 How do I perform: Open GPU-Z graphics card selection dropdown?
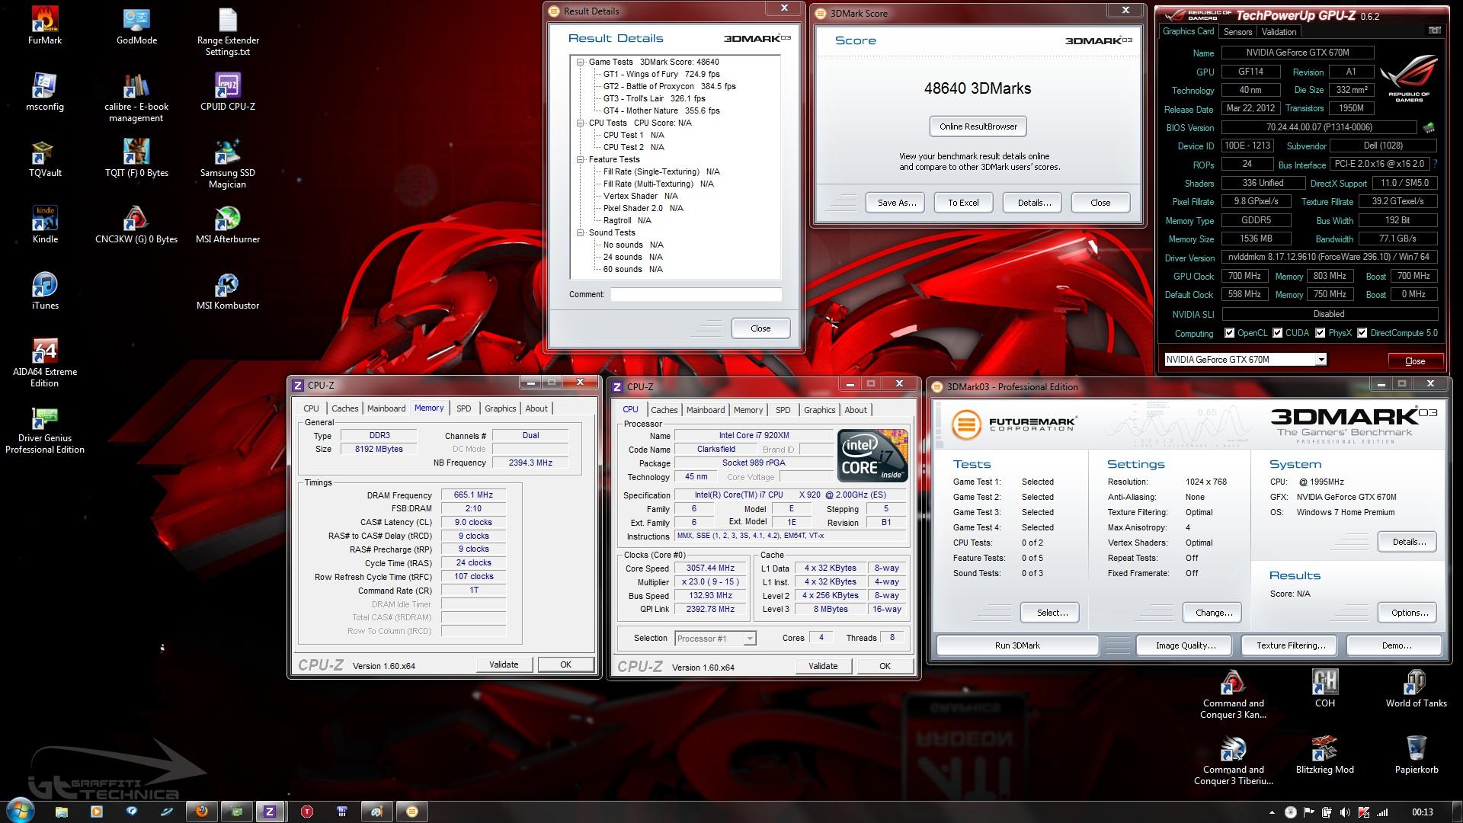click(1321, 360)
